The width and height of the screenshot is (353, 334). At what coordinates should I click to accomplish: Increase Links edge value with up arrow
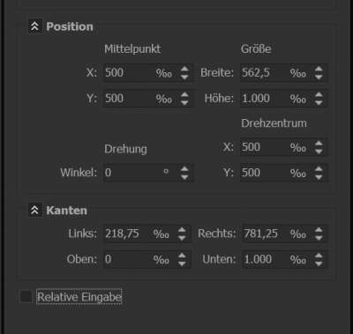tap(182, 230)
